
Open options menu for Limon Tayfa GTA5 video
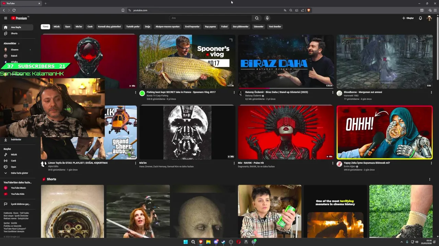[135, 163]
